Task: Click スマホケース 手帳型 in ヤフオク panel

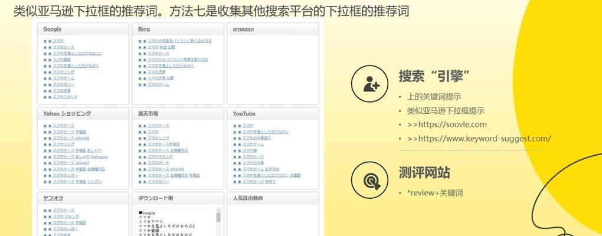Action: (x=70, y=222)
